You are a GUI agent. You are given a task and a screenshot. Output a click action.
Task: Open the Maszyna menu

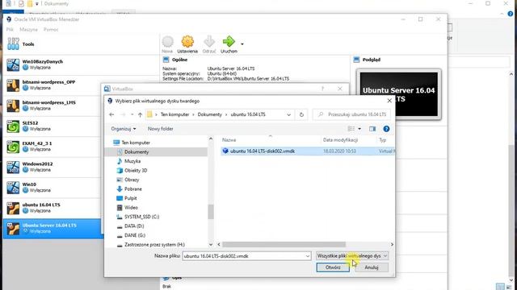tap(28, 29)
